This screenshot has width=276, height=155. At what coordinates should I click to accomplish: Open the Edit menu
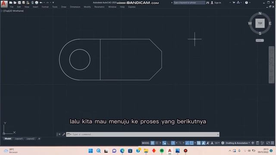click(19, 7)
